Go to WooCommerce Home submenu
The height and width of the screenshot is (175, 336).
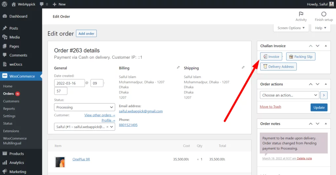8,86
